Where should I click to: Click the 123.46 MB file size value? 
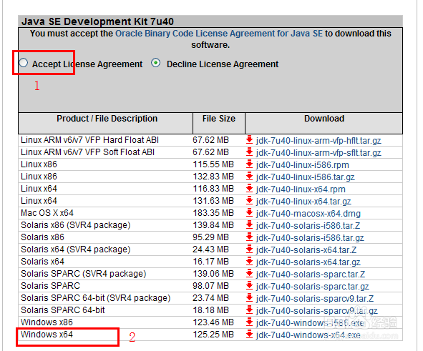[213, 322]
